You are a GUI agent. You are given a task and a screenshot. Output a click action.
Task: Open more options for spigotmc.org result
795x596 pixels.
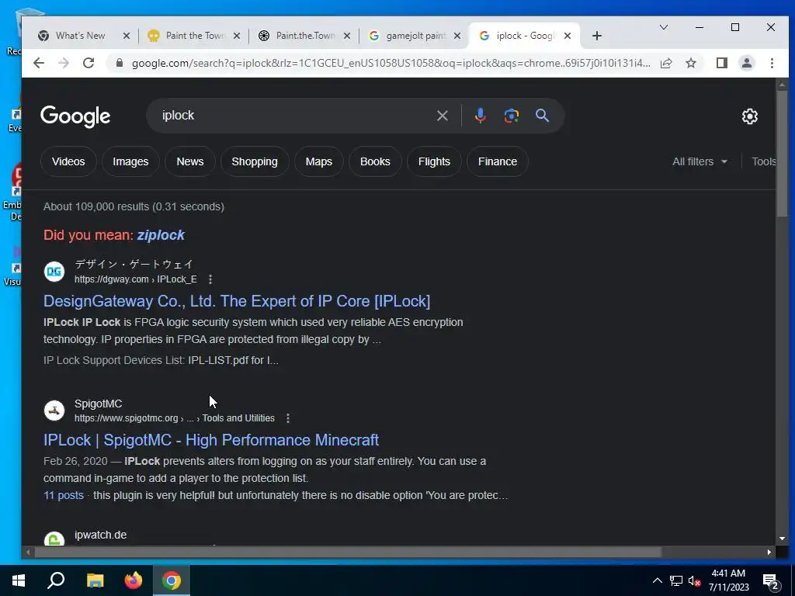(x=288, y=418)
